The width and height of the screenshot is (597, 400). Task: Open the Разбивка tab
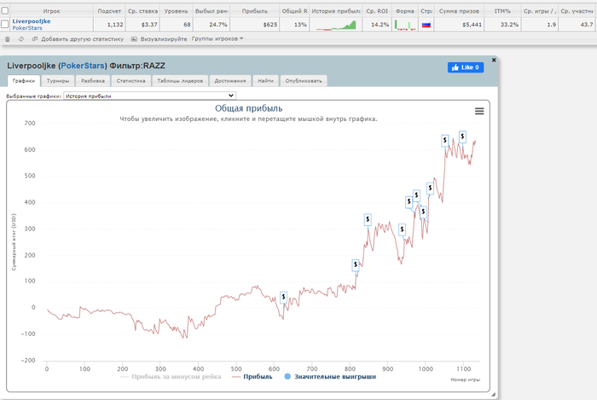[x=93, y=81]
